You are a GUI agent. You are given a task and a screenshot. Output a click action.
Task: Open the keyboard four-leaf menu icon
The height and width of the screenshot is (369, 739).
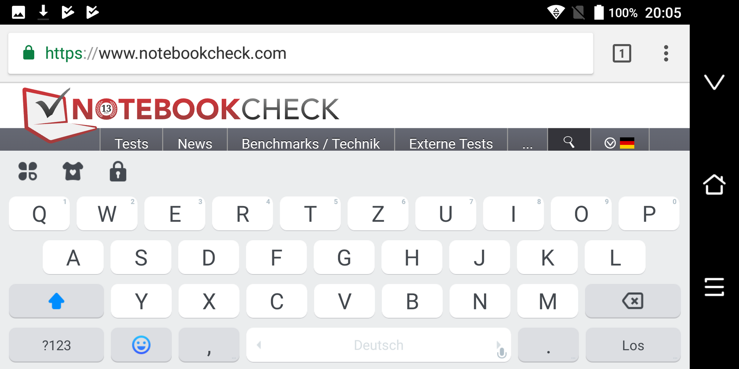[28, 171]
